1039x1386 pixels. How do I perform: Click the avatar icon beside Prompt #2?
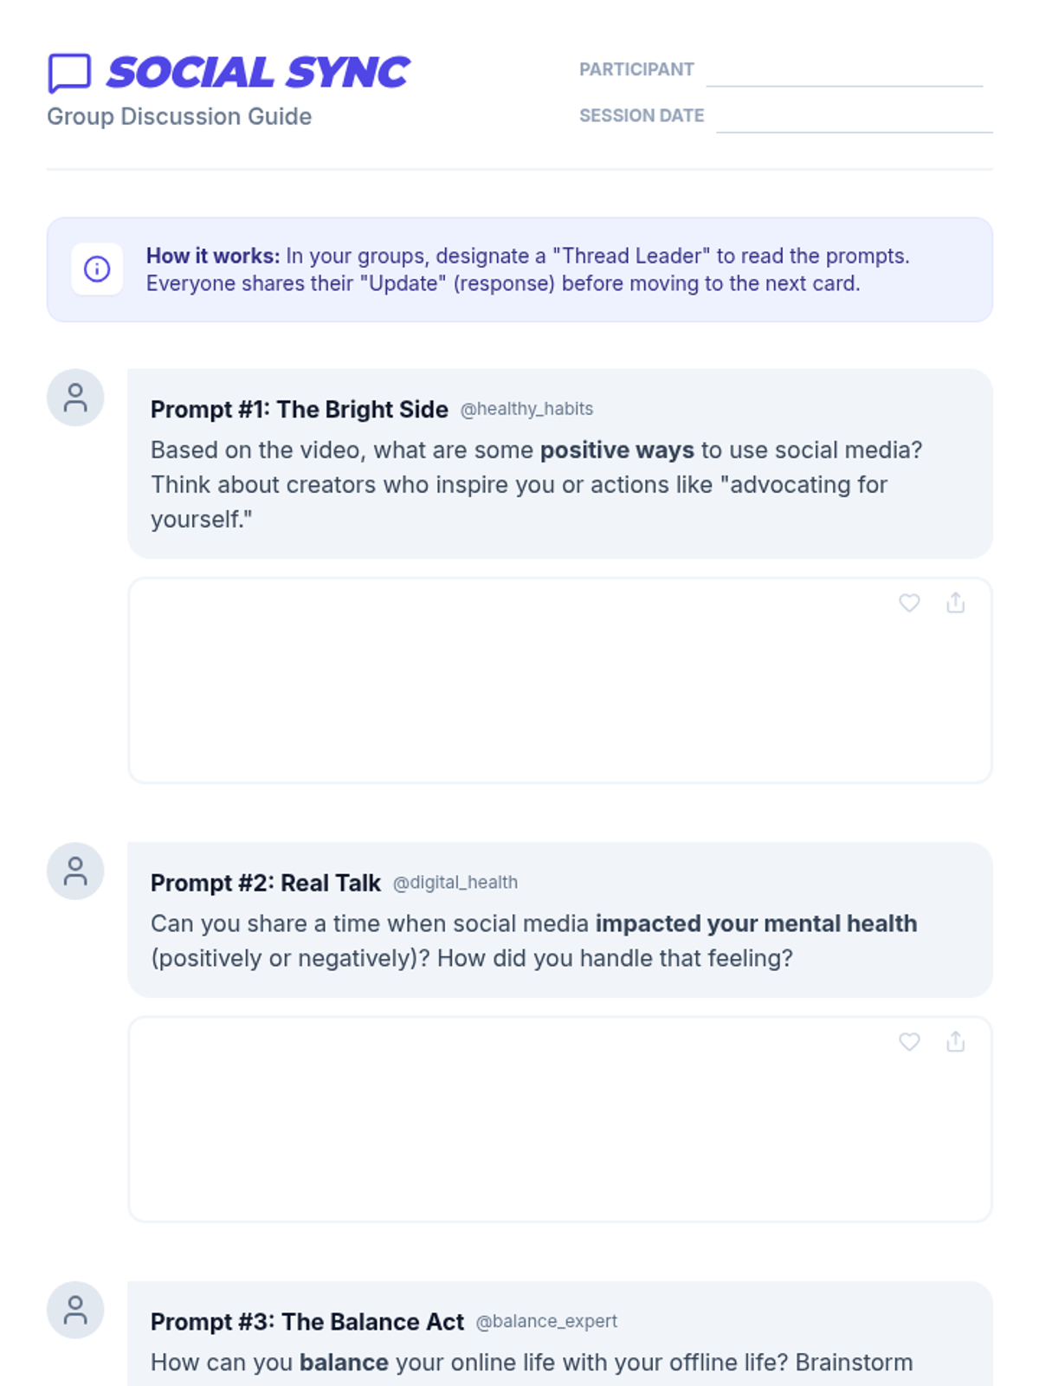coord(75,871)
